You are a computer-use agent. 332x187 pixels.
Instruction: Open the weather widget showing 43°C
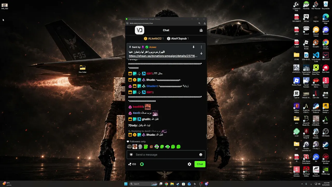(7, 184)
